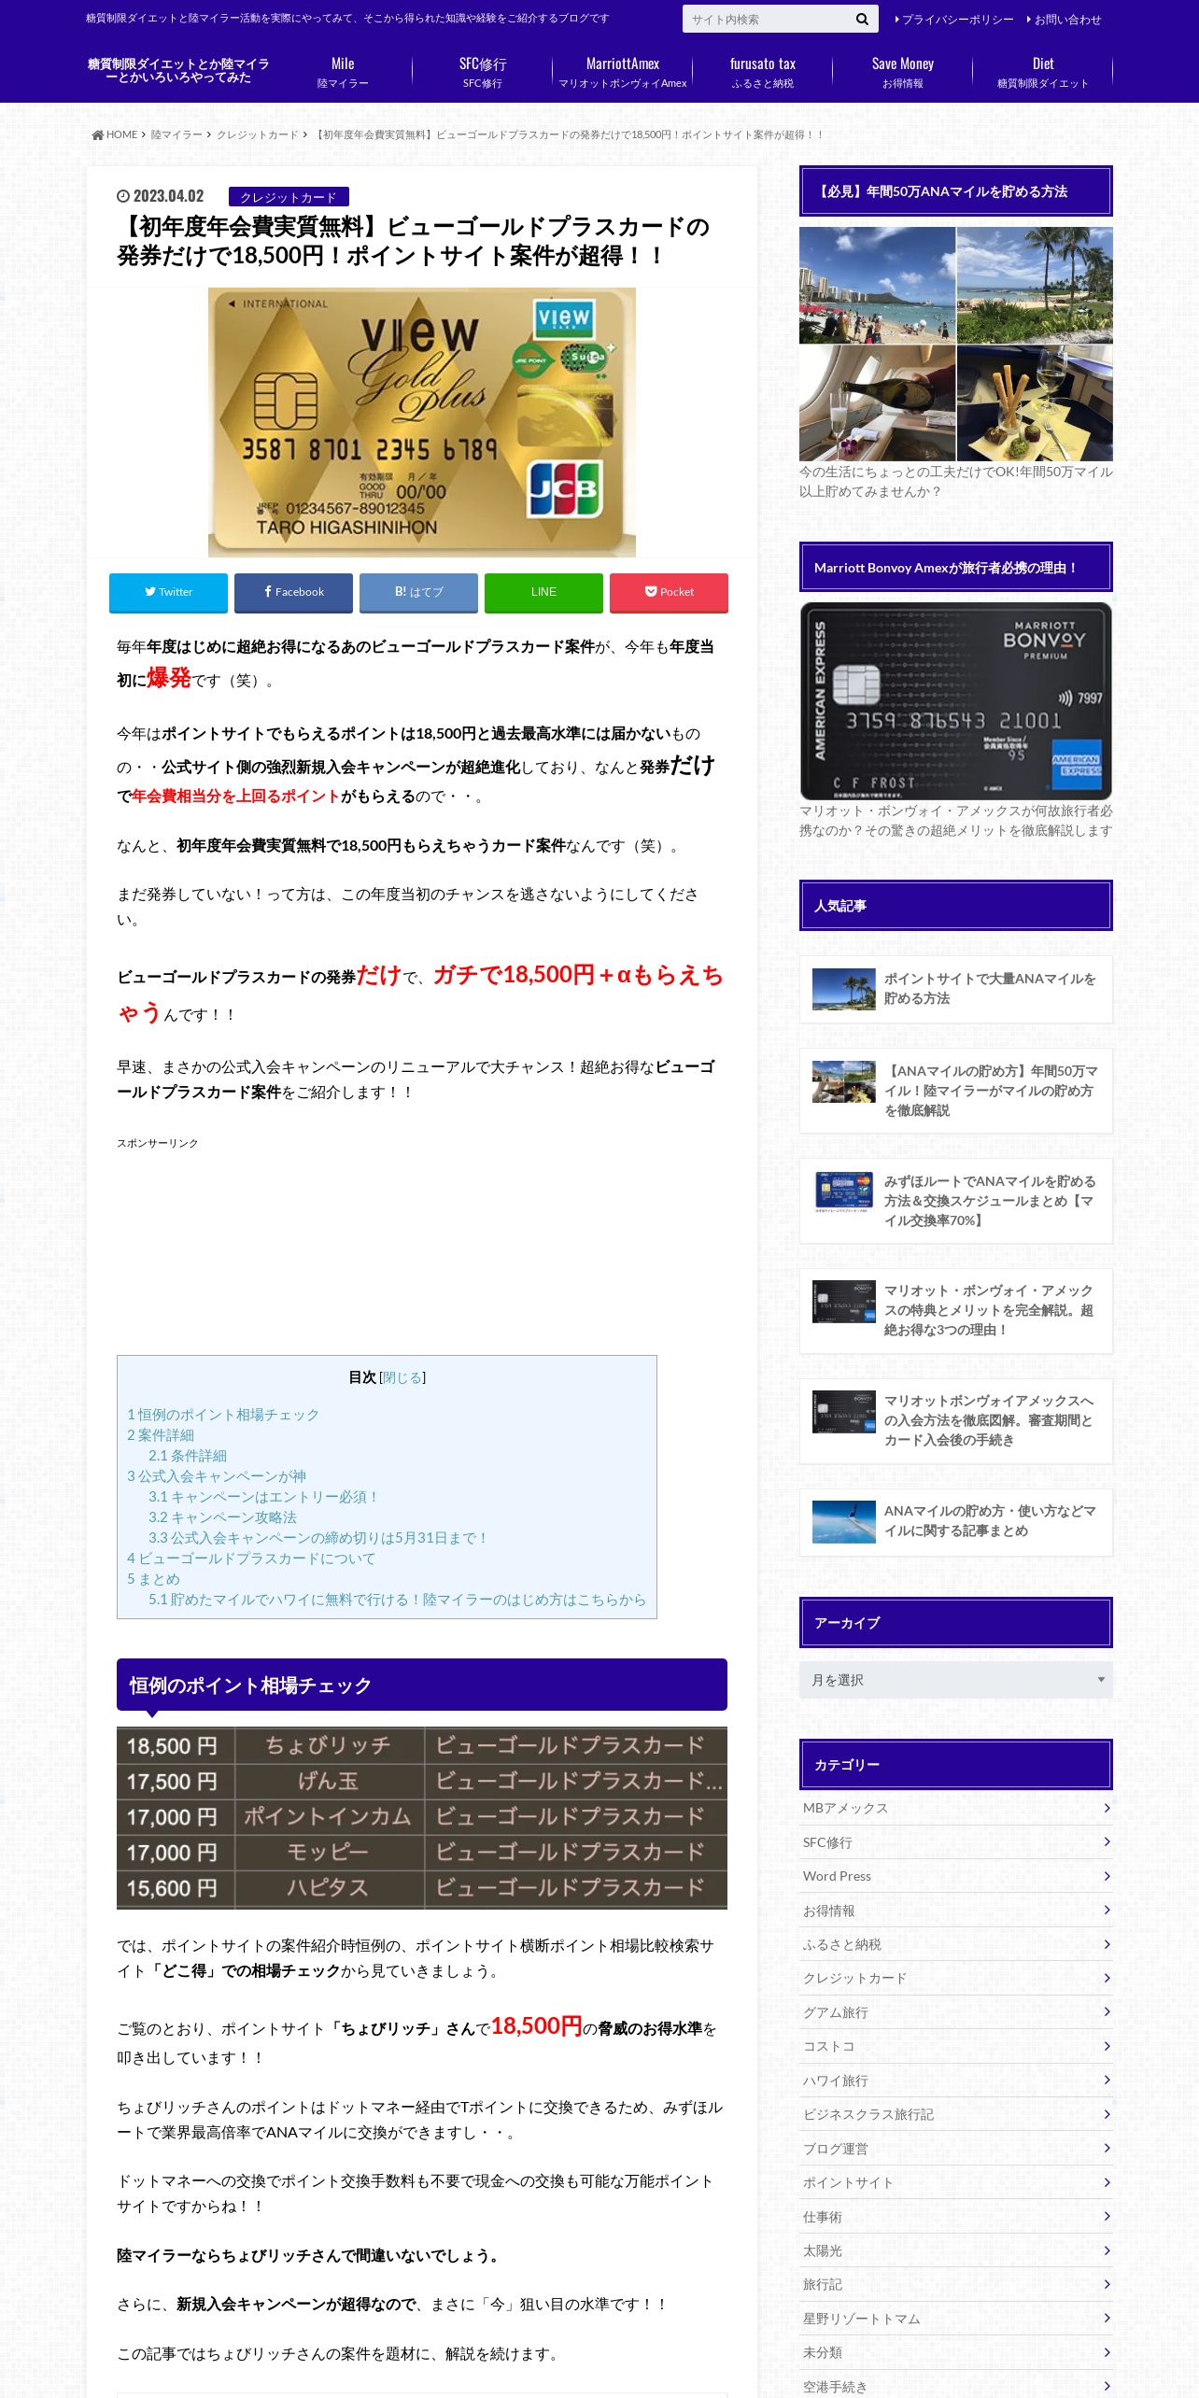1199x2398 pixels.
Task: Go to クレジットカード breadcrumb link
Action: coord(258,134)
